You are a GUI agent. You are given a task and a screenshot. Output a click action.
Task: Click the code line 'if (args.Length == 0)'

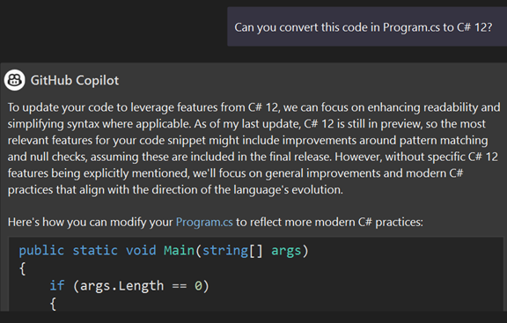coord(129,286)
